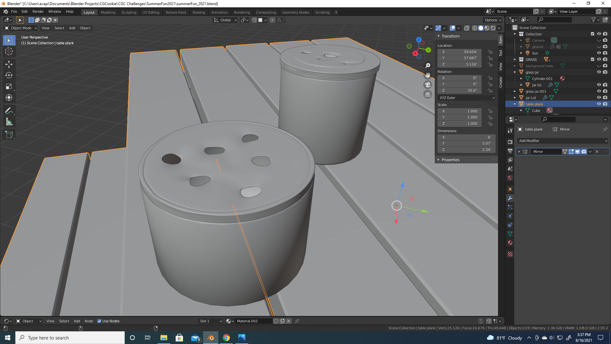Open the Render menu
This screenshot has width=611, height=344.
point(38,11)
